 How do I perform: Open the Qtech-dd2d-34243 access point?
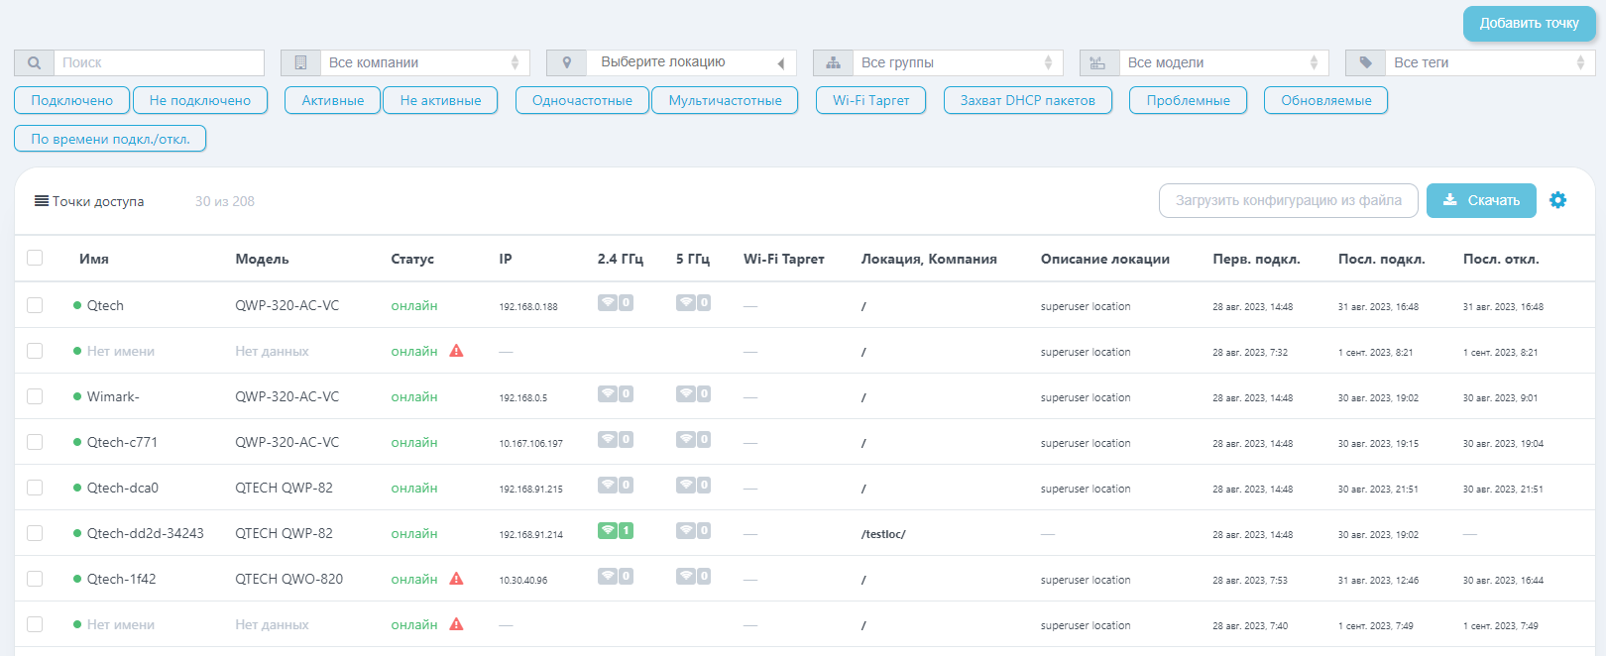point(145,533)
